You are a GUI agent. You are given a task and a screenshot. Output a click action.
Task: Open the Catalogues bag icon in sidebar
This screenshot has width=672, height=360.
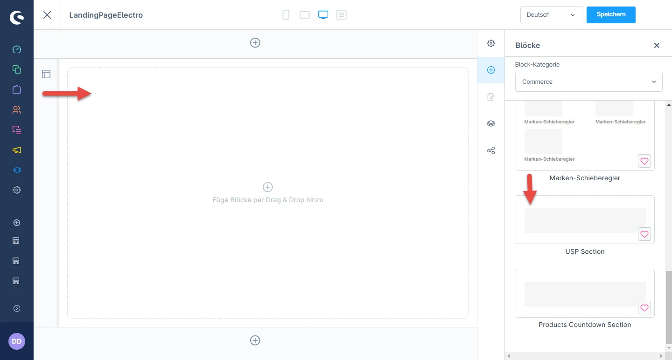17,89
